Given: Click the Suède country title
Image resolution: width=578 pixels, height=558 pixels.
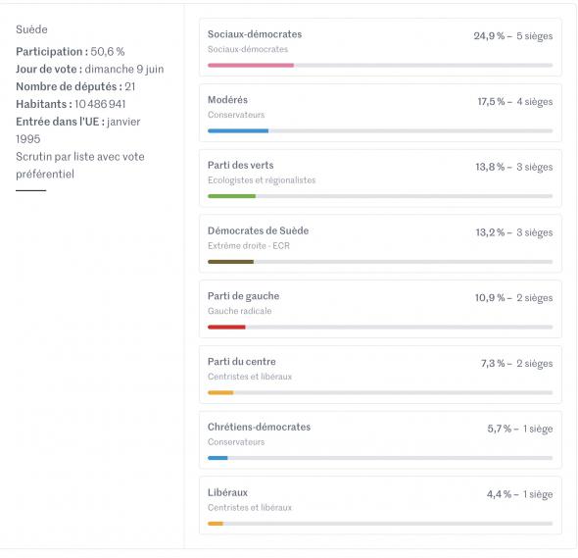Looking at the screenshot, I should (31, 29).
